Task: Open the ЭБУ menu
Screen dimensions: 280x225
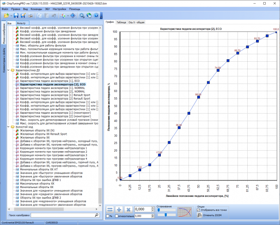Action: 47,9
